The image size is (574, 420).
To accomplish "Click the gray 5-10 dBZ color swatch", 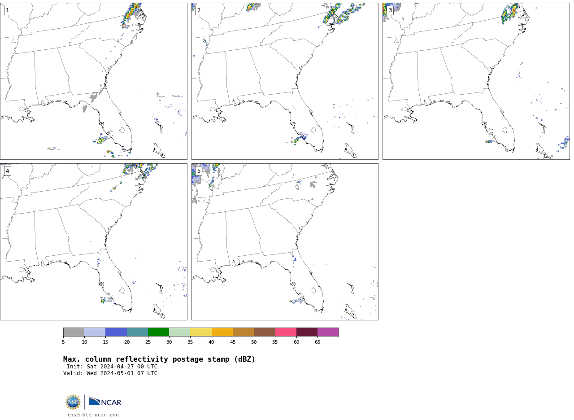I will click(74, 332).
